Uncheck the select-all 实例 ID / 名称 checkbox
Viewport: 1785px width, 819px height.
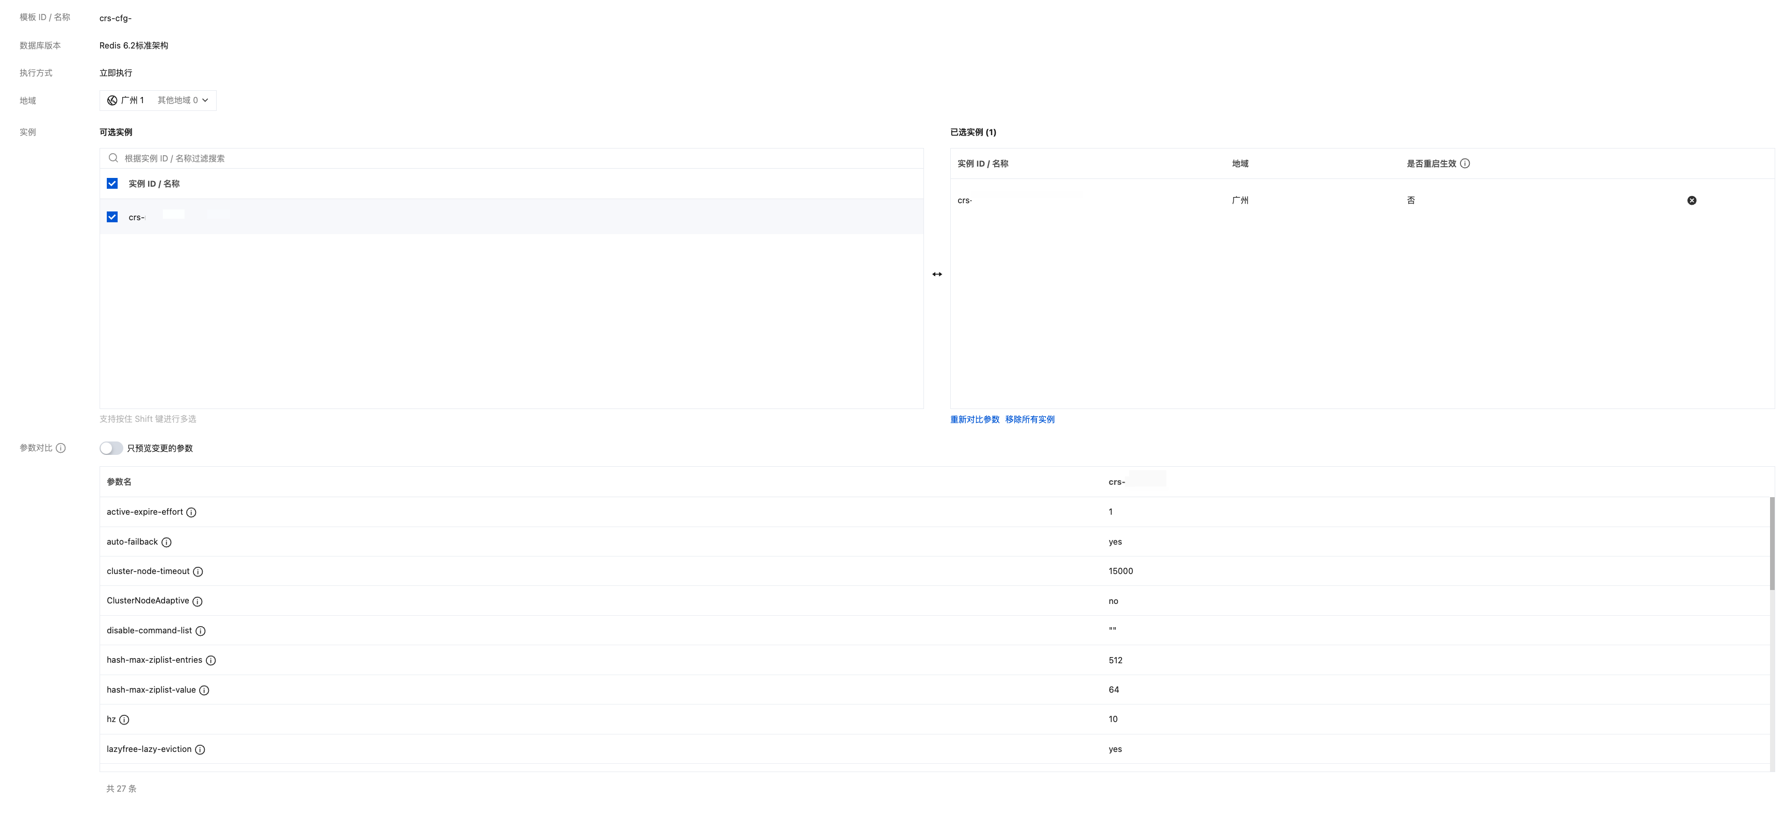[x=112, y=184]
